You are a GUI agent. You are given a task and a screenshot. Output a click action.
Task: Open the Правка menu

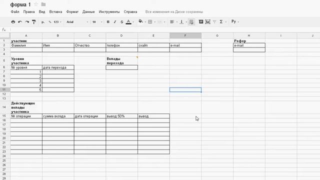coord(29,12)
